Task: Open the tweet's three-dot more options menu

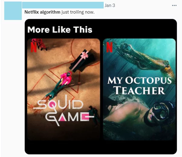Action: (174, 5)
